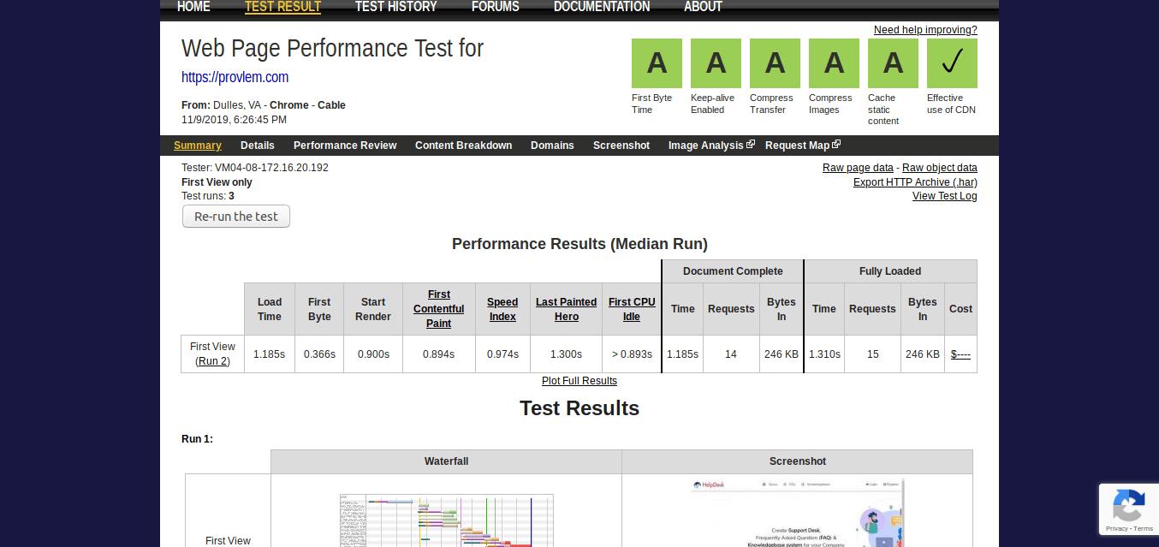
Task: Click the Last Painted Hero header link
Action: (567, 309)
